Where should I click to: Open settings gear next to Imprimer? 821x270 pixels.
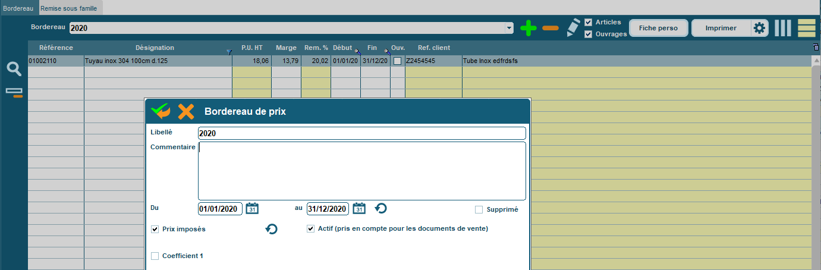[759, 28]
